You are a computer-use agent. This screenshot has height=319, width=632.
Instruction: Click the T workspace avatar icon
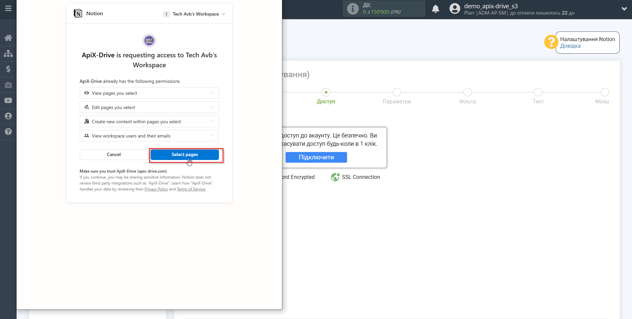click(x=166, y=14)
